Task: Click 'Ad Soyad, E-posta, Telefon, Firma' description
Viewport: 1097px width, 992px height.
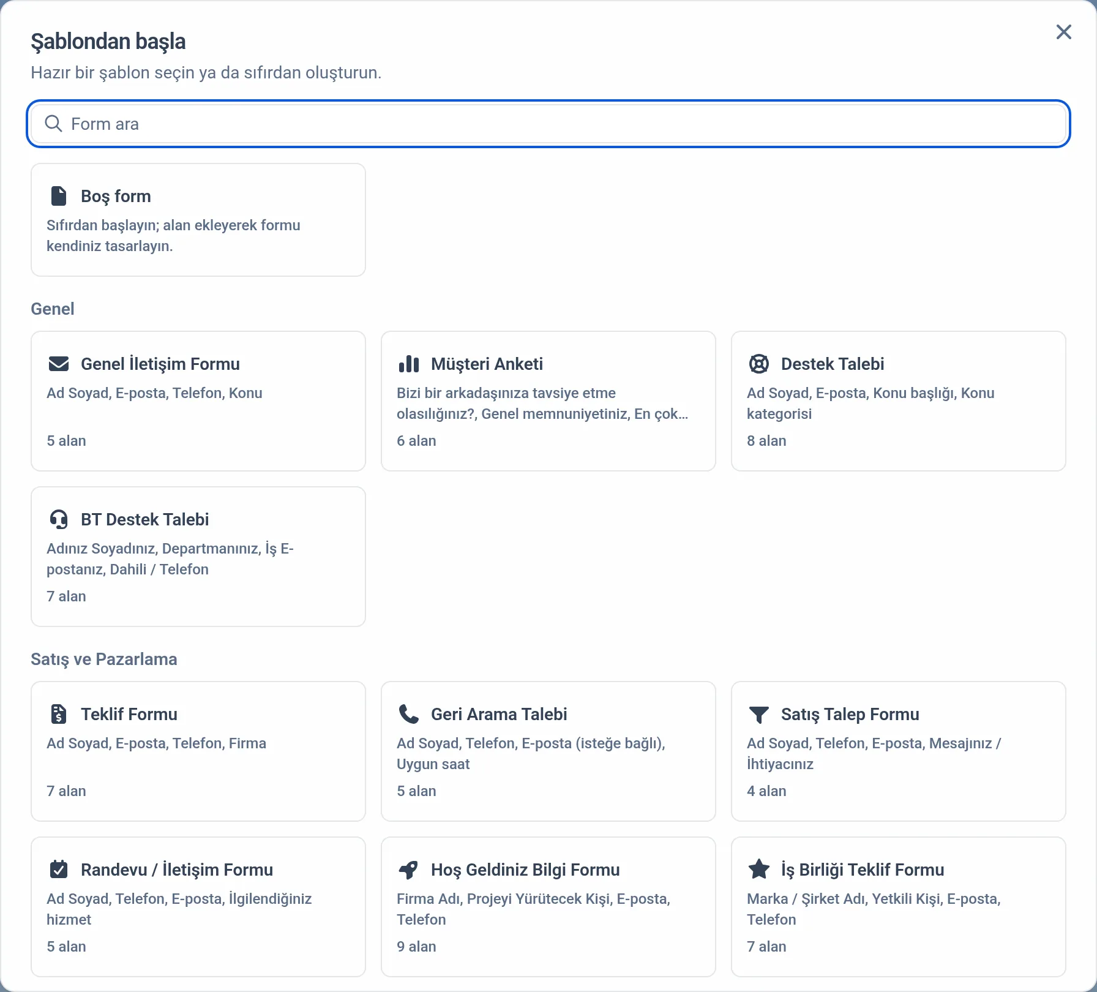Action: pos(157,743)
